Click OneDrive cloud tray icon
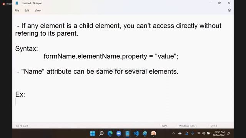 pyautogui.click(x=180, y=133)
